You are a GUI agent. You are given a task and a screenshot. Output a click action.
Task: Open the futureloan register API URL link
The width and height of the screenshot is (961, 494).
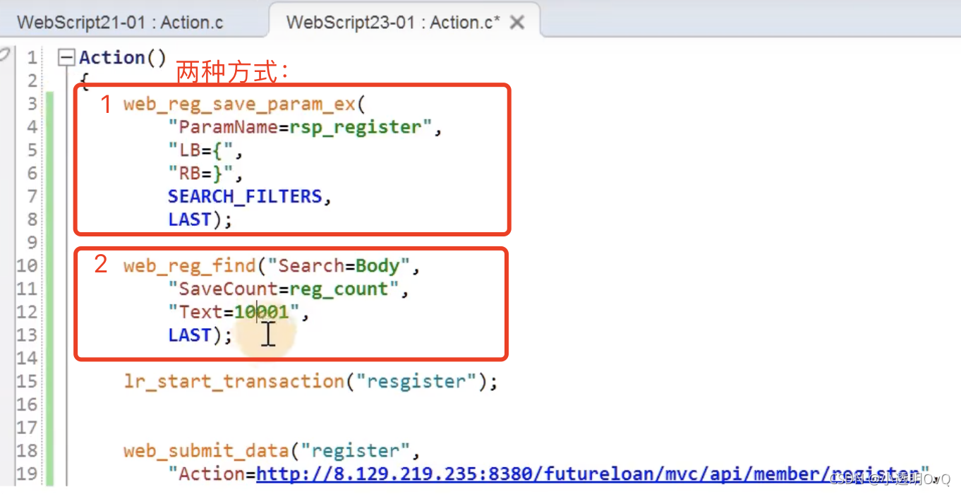click(589, 474)
